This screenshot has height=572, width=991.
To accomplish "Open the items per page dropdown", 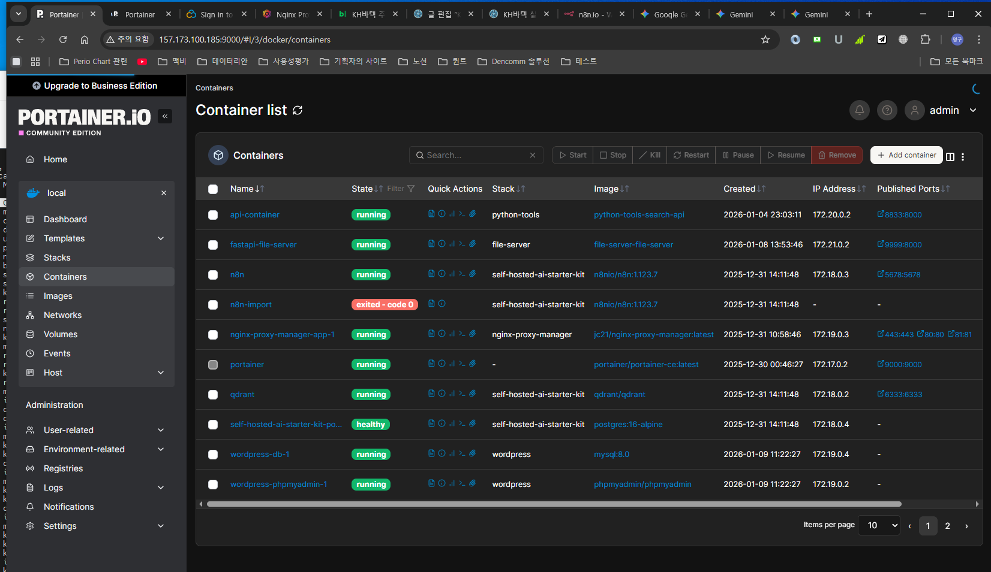I will [879, 525].
